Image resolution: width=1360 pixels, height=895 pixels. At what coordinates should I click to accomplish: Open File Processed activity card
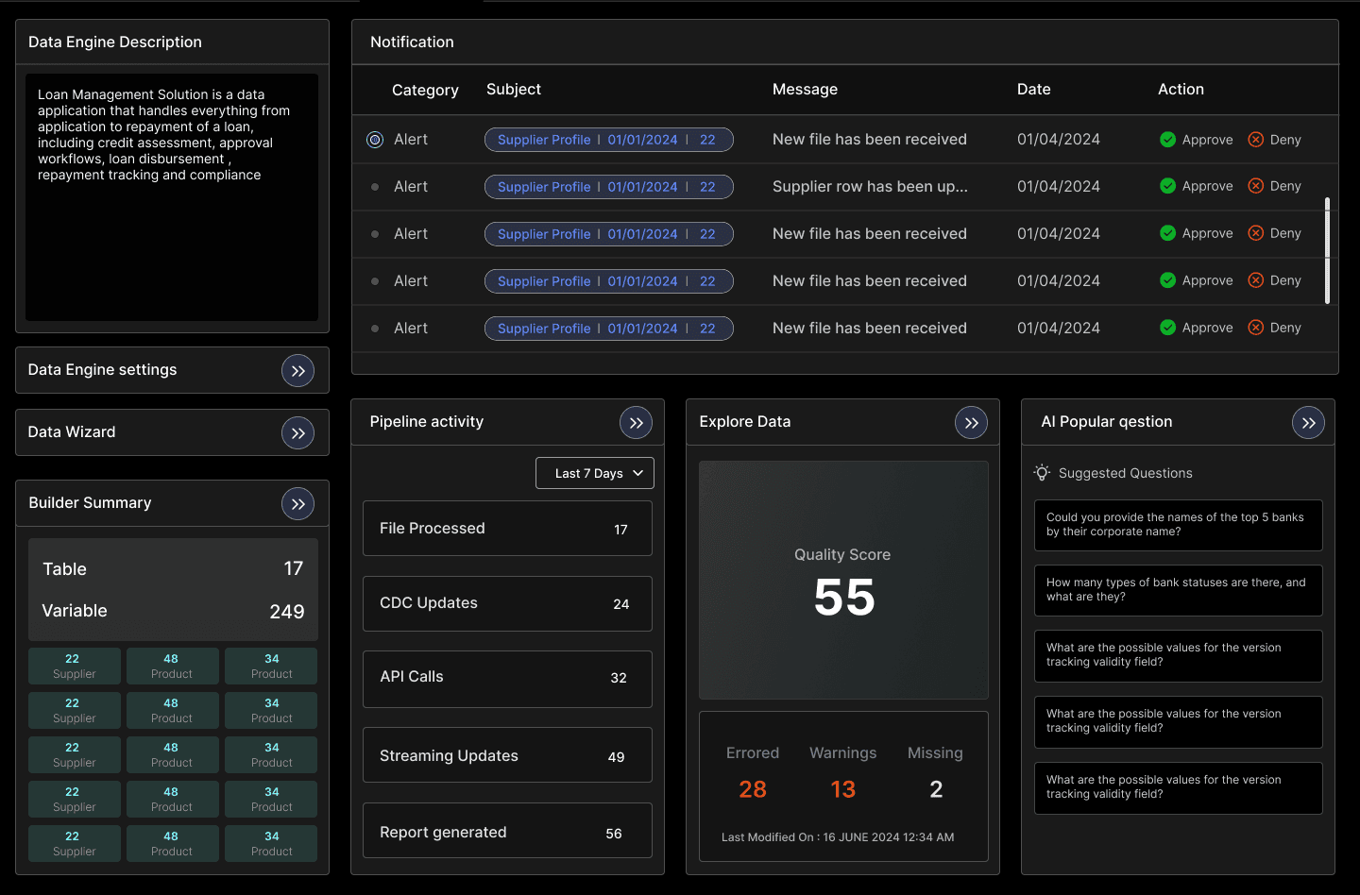click(x=507, y=529)
